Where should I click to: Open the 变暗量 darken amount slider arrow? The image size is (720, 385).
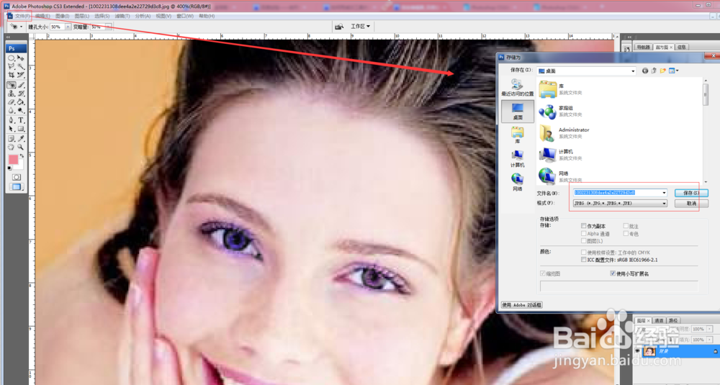coord(109,27)
